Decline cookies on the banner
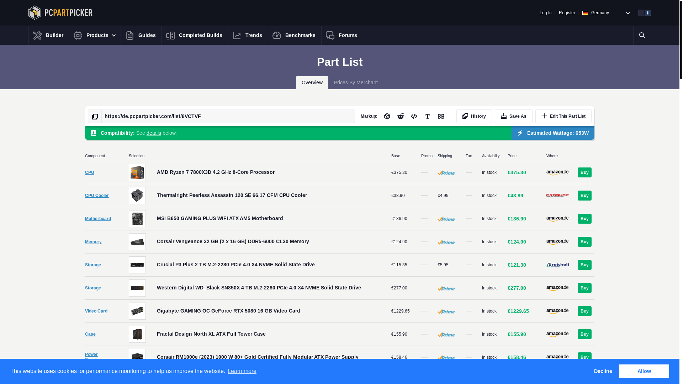 pos(603,371)
